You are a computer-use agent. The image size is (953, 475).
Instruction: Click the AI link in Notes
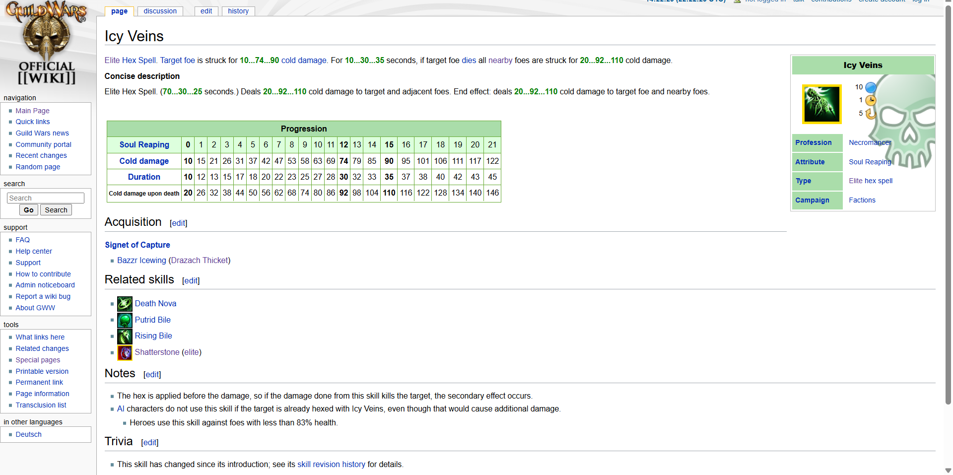121,408
